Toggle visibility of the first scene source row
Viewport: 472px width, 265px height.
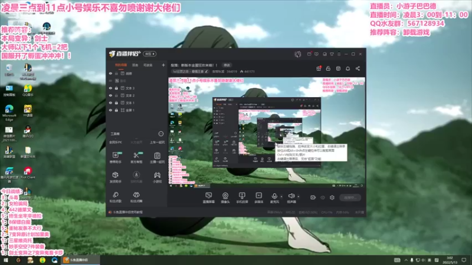tap(110, 73)
